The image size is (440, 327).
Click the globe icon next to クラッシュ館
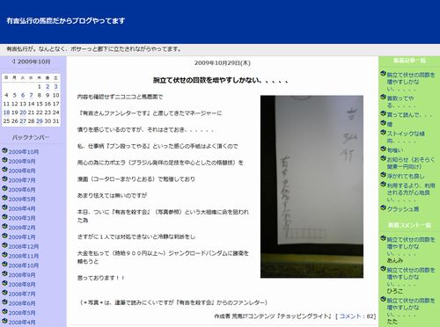tap(383, 208)
